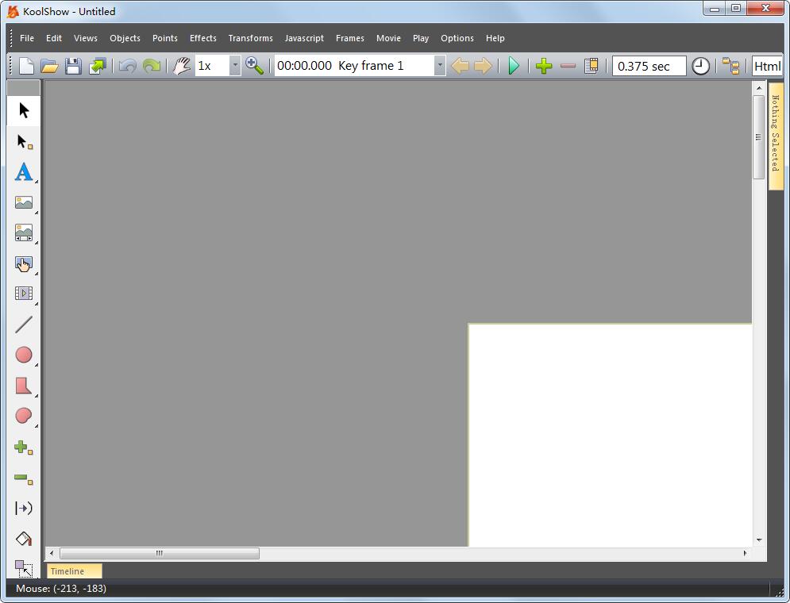
Task: Delete the current key frame
Action: 568,66
